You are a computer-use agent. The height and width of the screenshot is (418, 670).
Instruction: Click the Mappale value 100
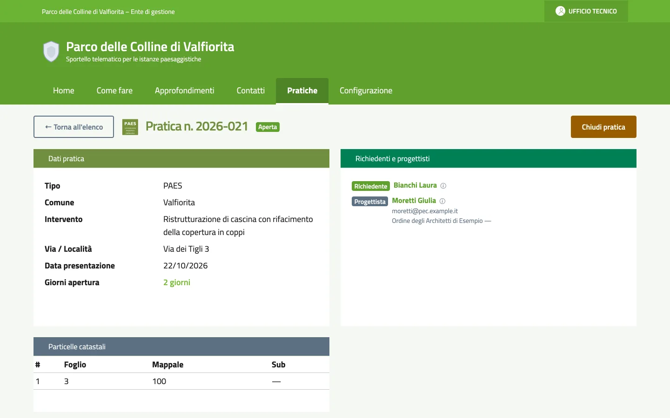pyautogui.click(x=159, y=381)
